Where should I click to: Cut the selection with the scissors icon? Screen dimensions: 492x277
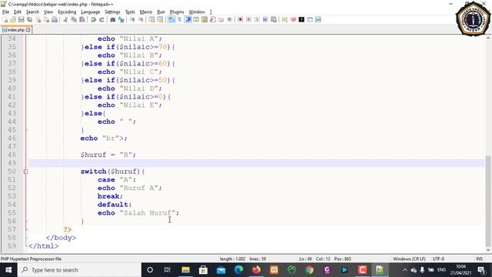[65, 19]
